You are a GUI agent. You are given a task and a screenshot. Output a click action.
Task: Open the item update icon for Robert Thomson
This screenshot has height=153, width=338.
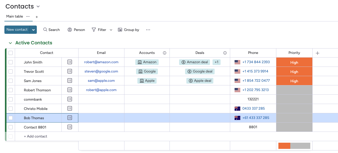click(70, 90)
